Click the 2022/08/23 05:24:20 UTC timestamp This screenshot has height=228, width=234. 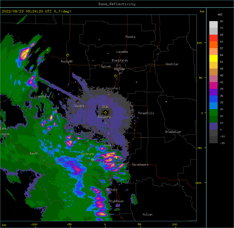pyautogui.click(x=27, y=11)
